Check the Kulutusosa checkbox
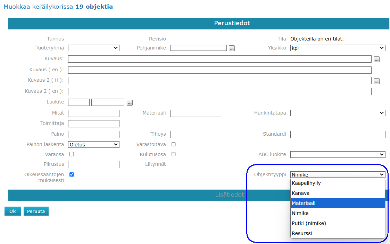Image resolution: width=390 pixels, height=244 pixels. coord(174,154)
